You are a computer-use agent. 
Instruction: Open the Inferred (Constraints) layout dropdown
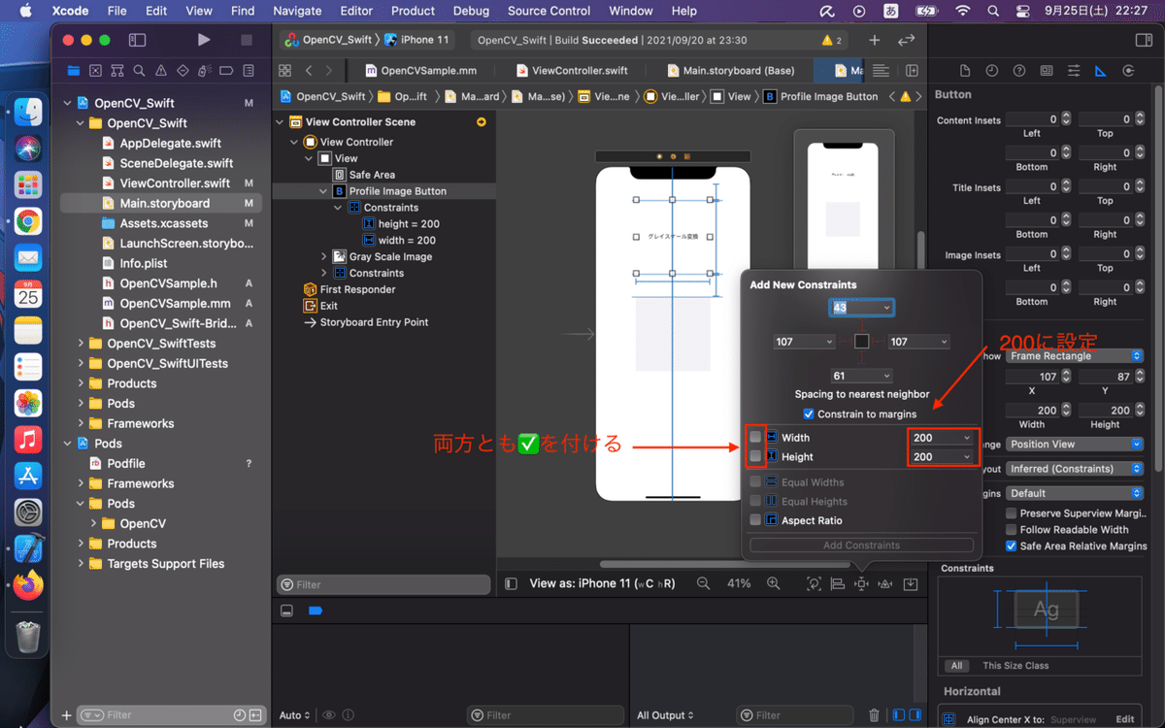pos(1074,469)
